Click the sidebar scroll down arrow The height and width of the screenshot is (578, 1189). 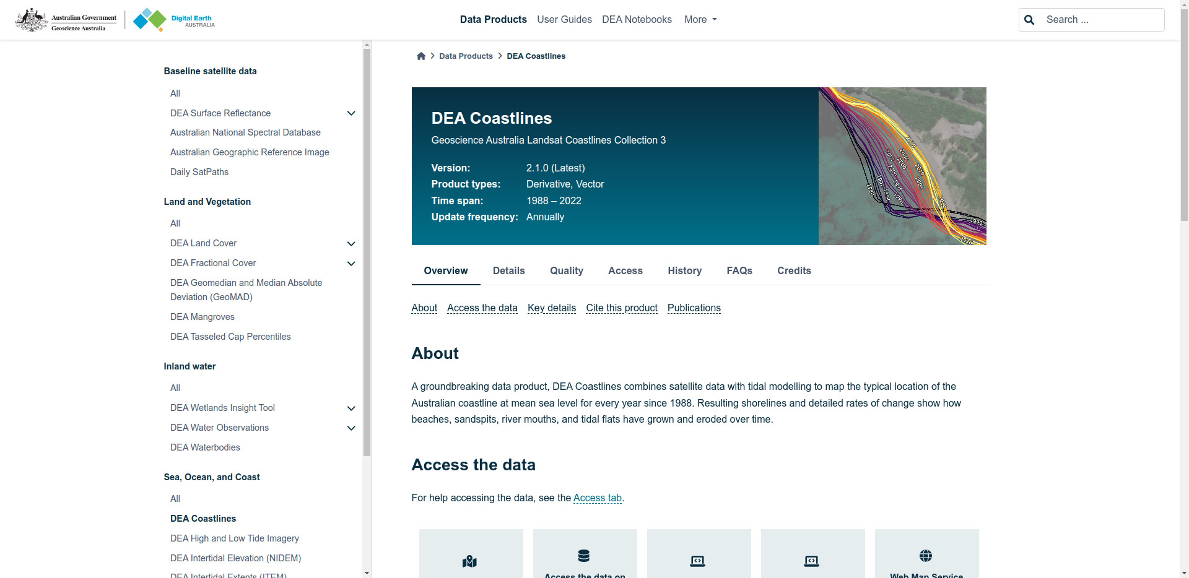click(367, 573)
